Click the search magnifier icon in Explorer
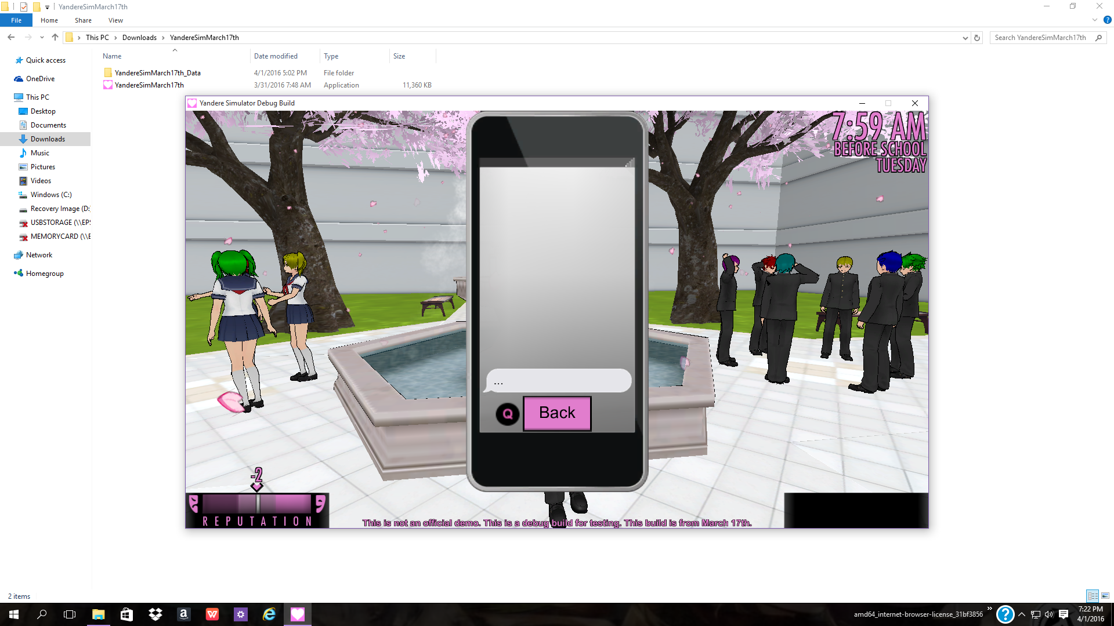 point(1098,38)
